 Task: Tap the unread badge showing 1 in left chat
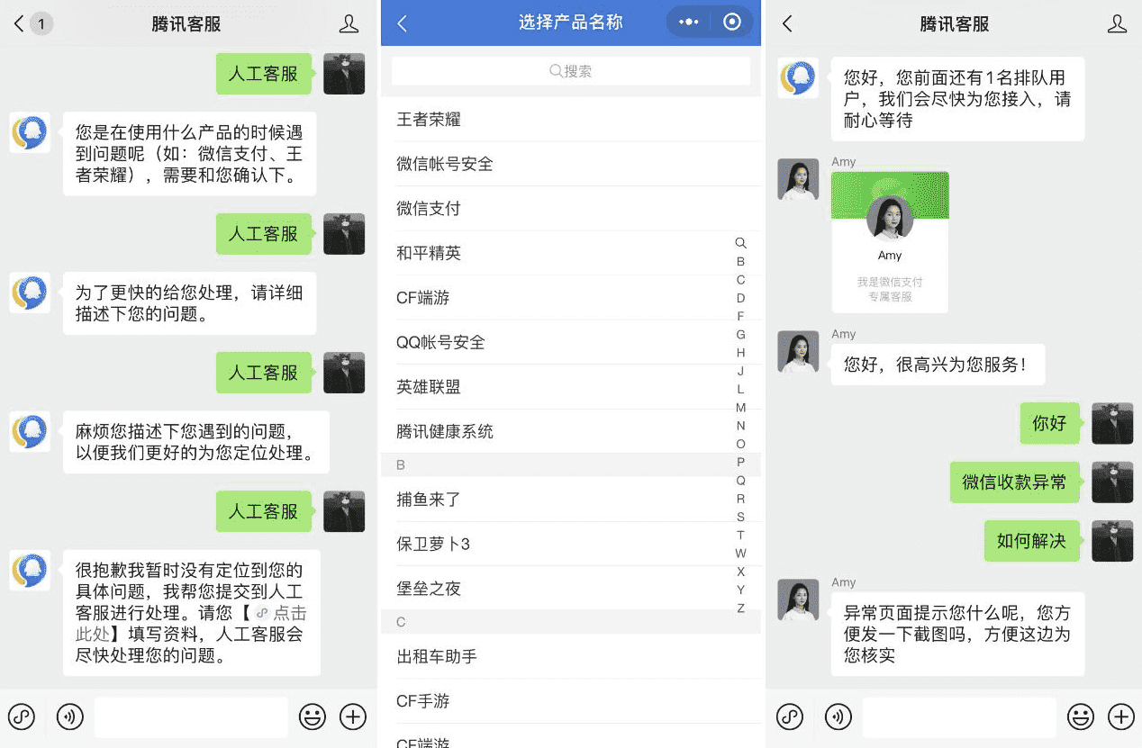(x=41, y=23)
